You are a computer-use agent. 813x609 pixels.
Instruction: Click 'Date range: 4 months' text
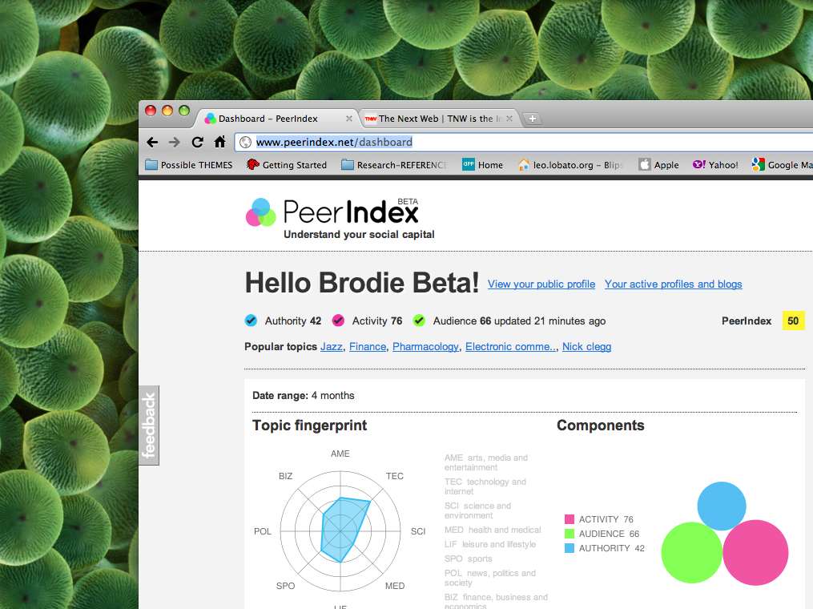(x=304, y=395)
